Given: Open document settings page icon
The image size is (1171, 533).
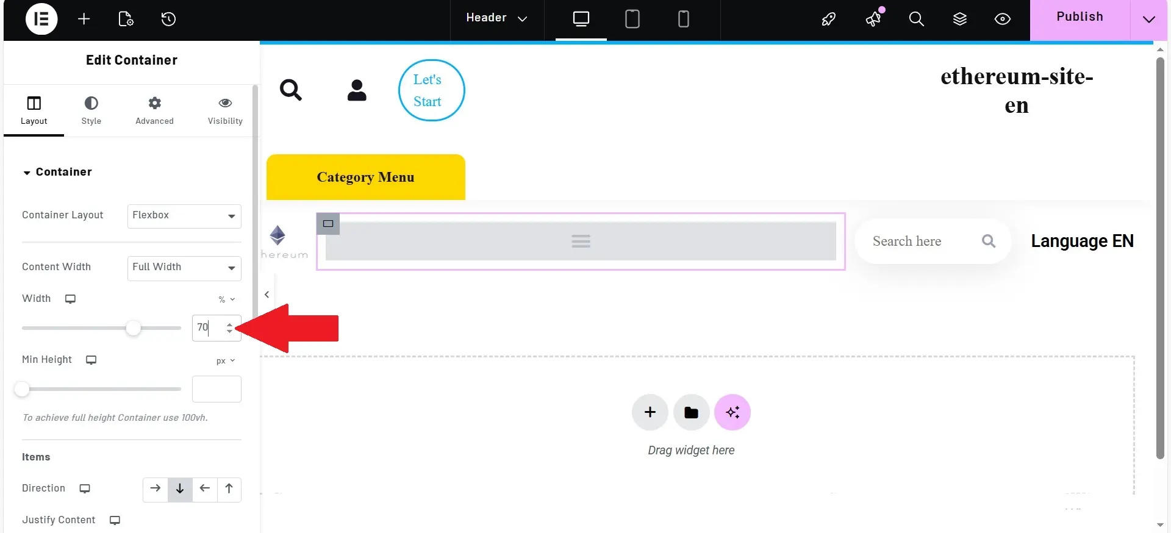Looking at the screenshot, I should click(126, 19).
